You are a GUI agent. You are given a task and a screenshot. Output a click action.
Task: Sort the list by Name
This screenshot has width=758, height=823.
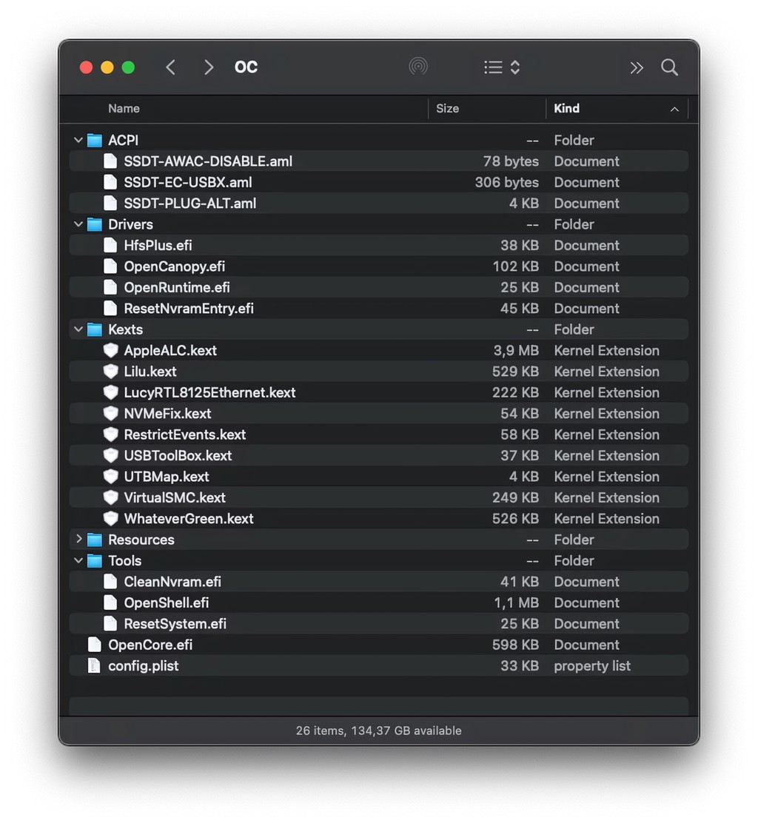tap(124, 109)
